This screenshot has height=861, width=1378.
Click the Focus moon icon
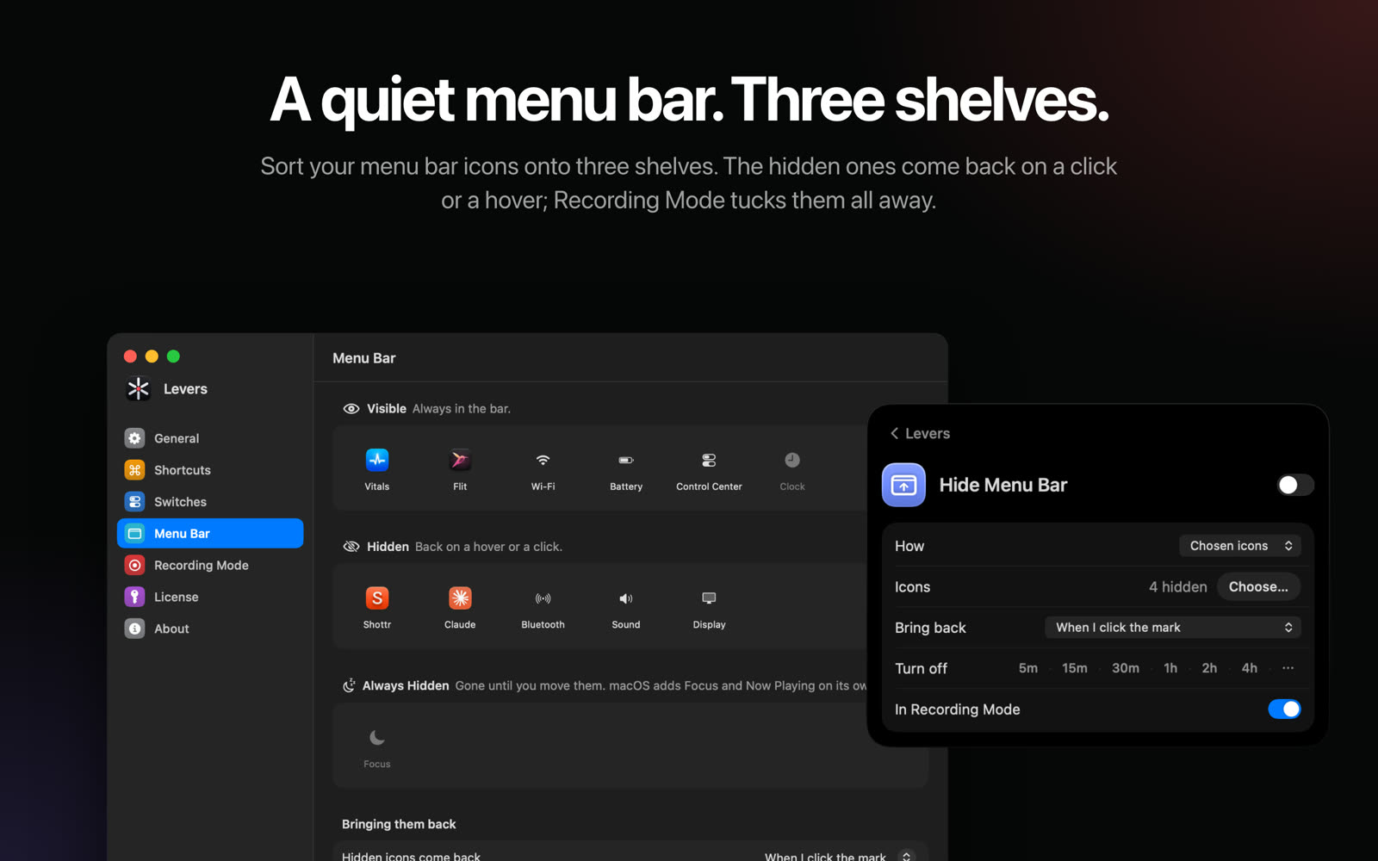[x=377, y=737]
